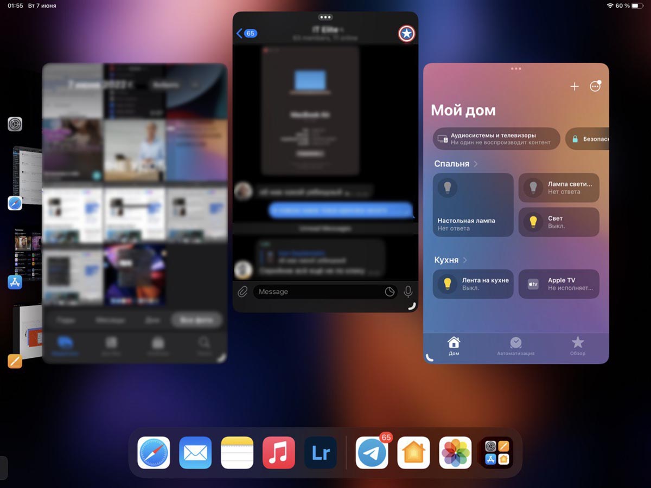The image size is (651, 488).
Task: Expand the Кухня room section
Action: [x=450, y=260]
